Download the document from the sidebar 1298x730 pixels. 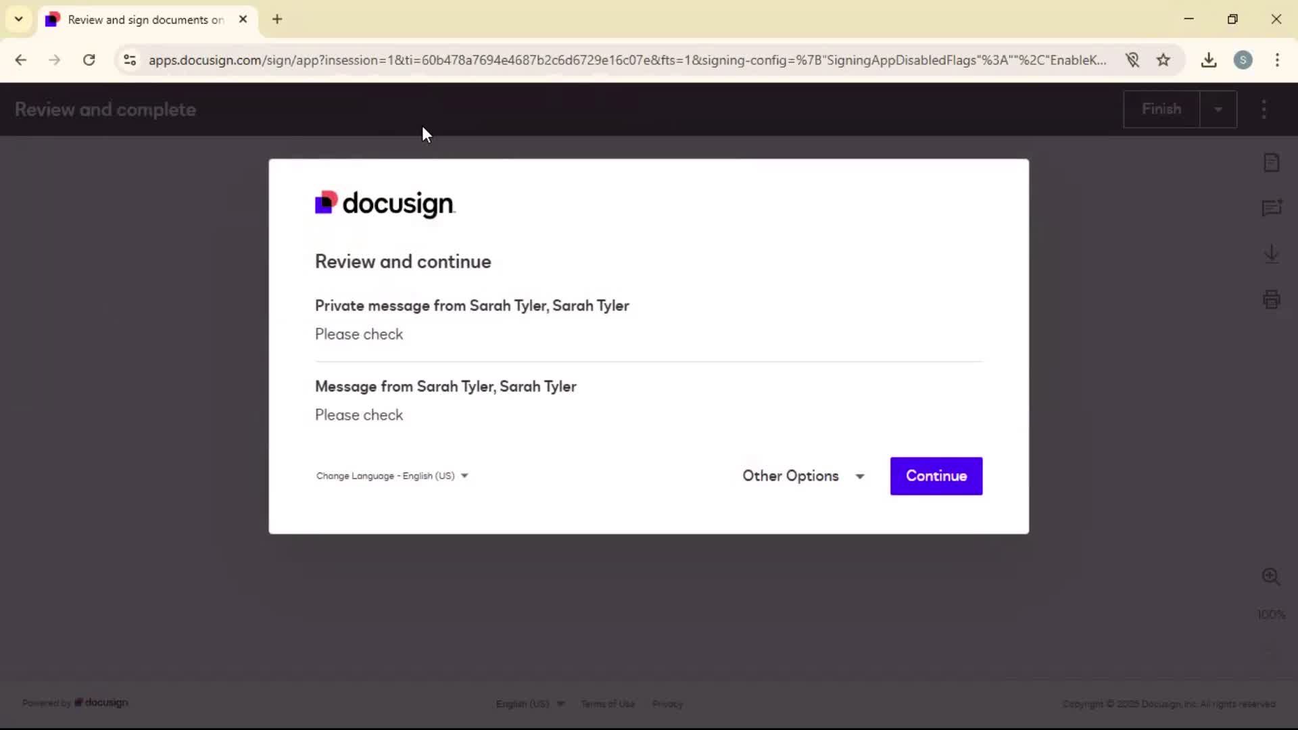coord(1272,254)
